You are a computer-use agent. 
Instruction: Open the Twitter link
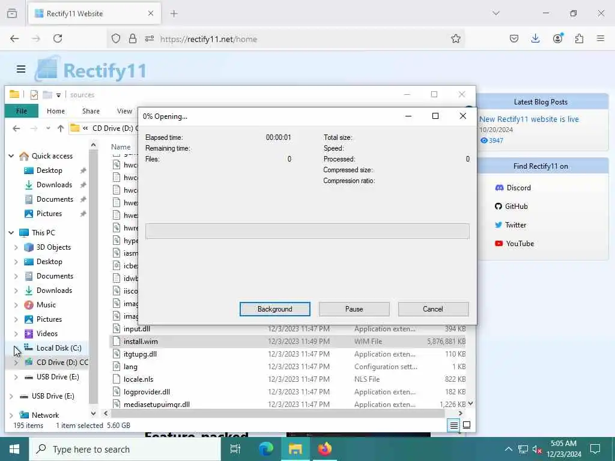click(x=510, y=225)
